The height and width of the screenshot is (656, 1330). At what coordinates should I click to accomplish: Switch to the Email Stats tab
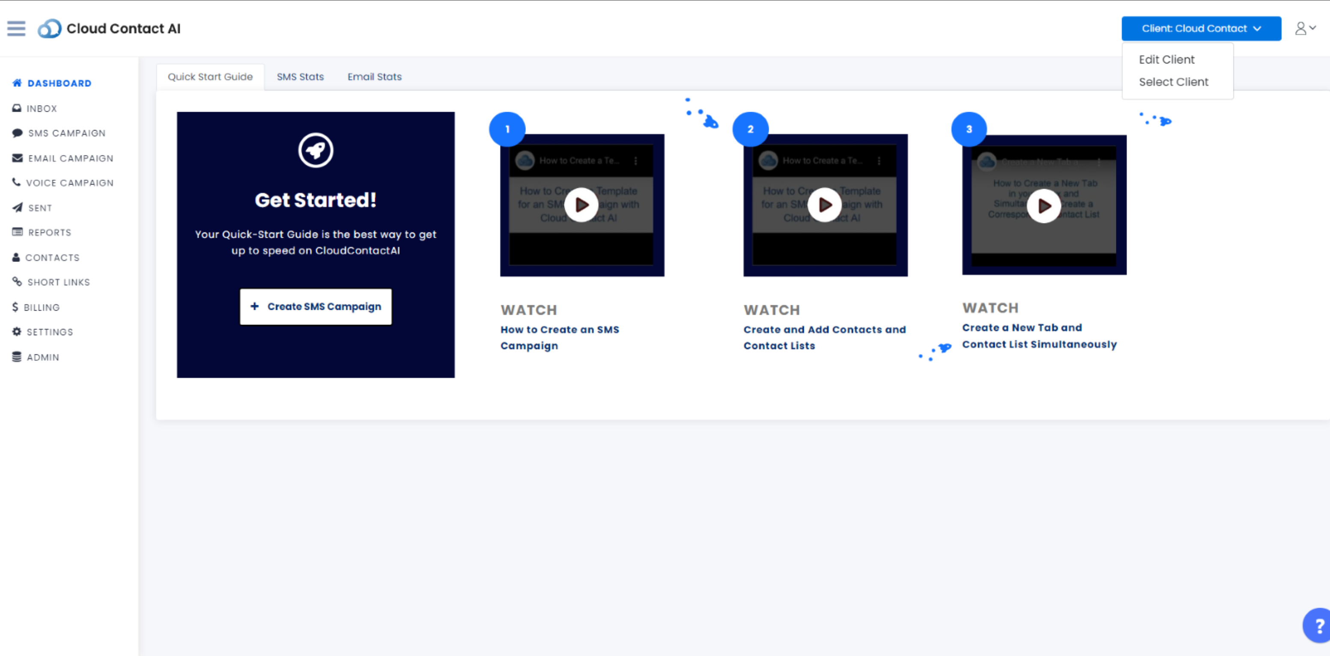pos(374,77)
